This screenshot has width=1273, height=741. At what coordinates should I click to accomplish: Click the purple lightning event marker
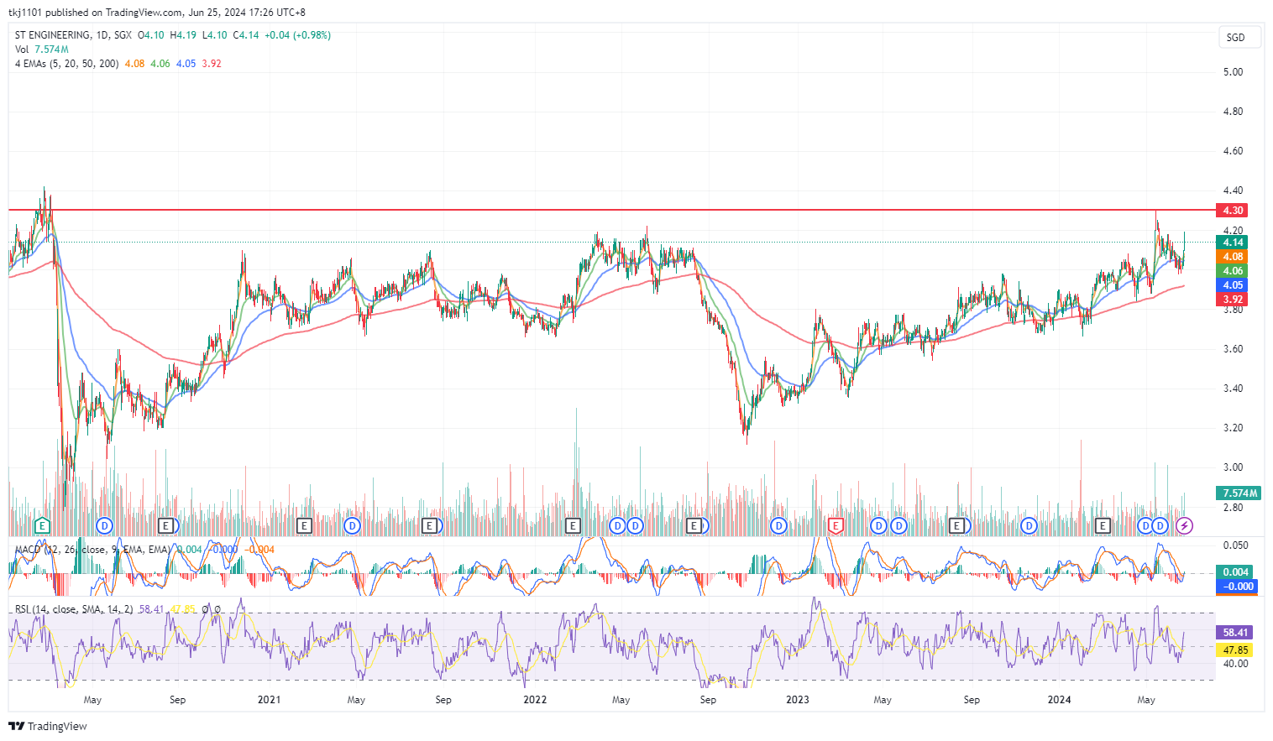1184,526
